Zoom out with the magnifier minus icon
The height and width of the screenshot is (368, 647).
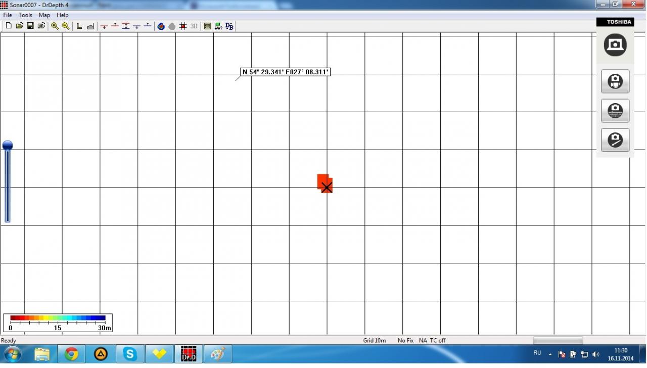pyautogui.click(x=66, y=26)
